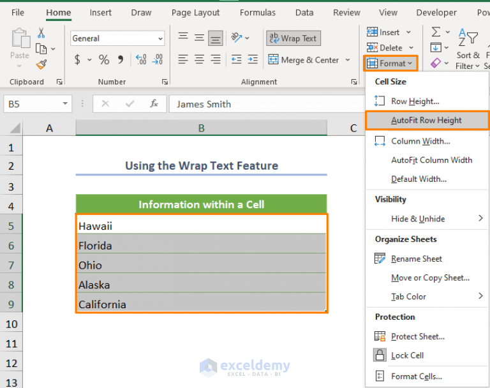Open Delete dropdown arrow
The image size is (490, 388).
412,48
